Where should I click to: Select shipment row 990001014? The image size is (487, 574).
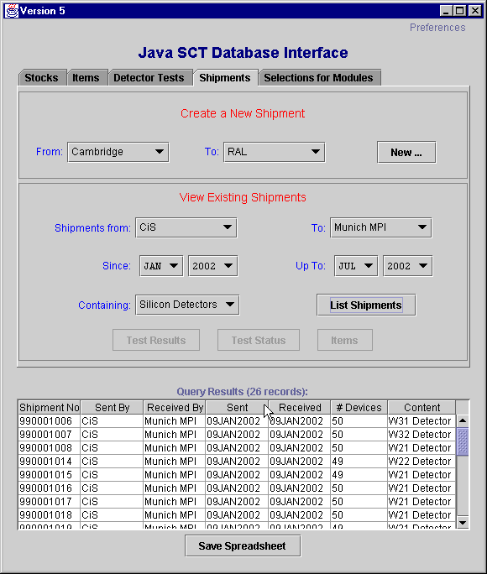pos(237,462)
